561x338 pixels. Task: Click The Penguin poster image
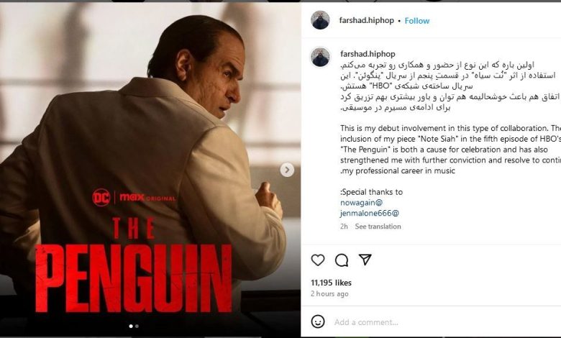pos(150,170)
